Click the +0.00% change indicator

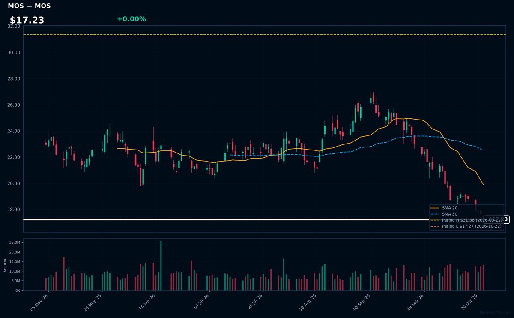131,19
